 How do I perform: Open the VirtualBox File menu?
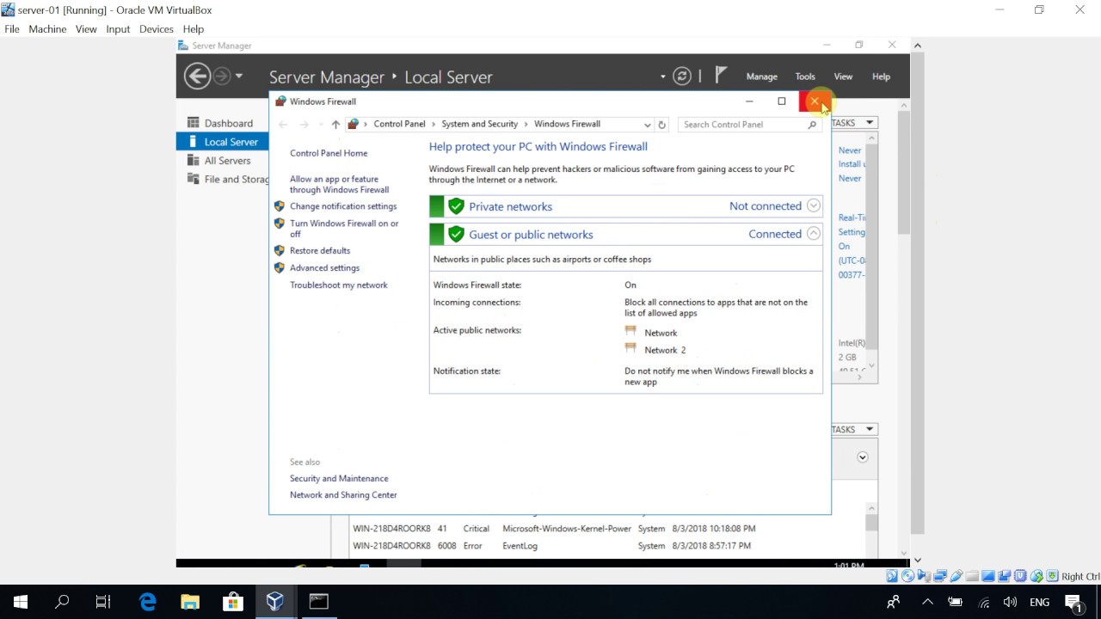pos(12,28)
